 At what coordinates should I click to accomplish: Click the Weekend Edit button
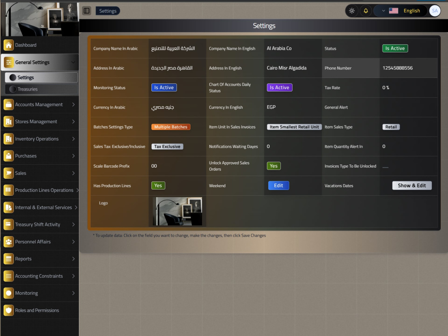(x=279, y=186)
